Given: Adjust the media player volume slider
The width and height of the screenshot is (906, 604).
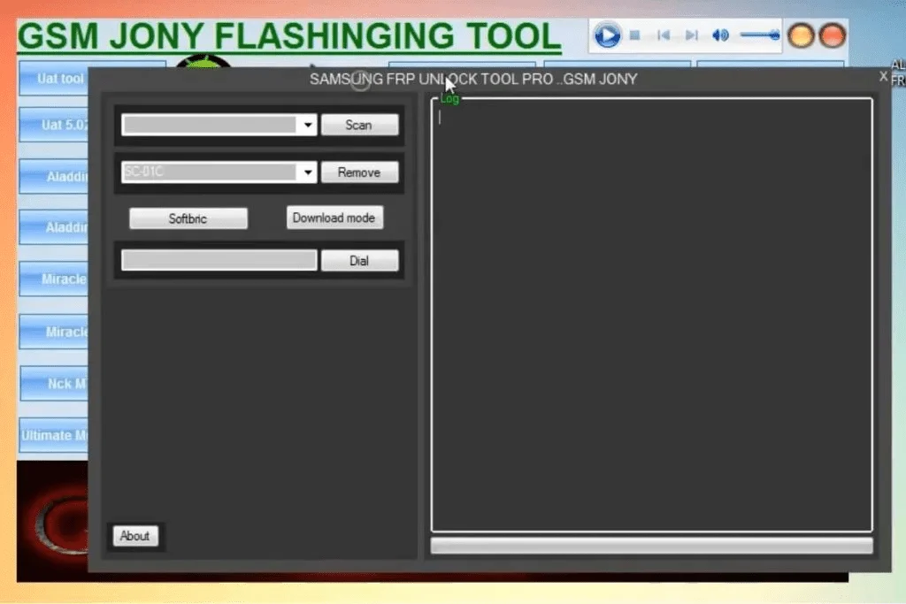Looking at the screenshot, I should coord(759,35).
